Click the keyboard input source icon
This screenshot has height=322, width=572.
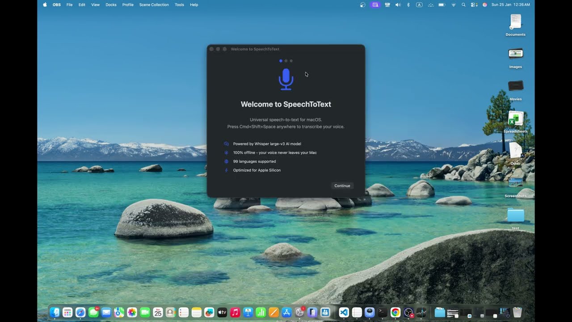tap(419, 4)
